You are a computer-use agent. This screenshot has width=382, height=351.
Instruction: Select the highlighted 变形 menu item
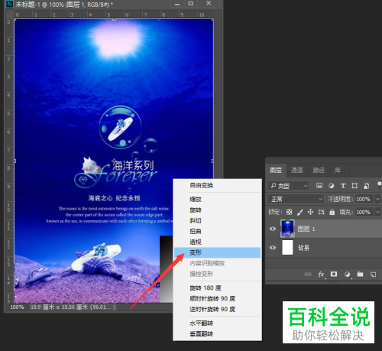click(217, 252)
